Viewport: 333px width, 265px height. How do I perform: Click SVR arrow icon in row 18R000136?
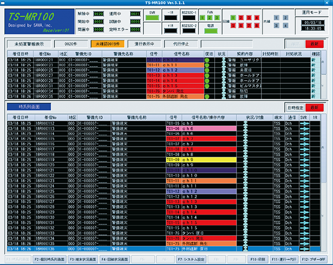point(304,249)
